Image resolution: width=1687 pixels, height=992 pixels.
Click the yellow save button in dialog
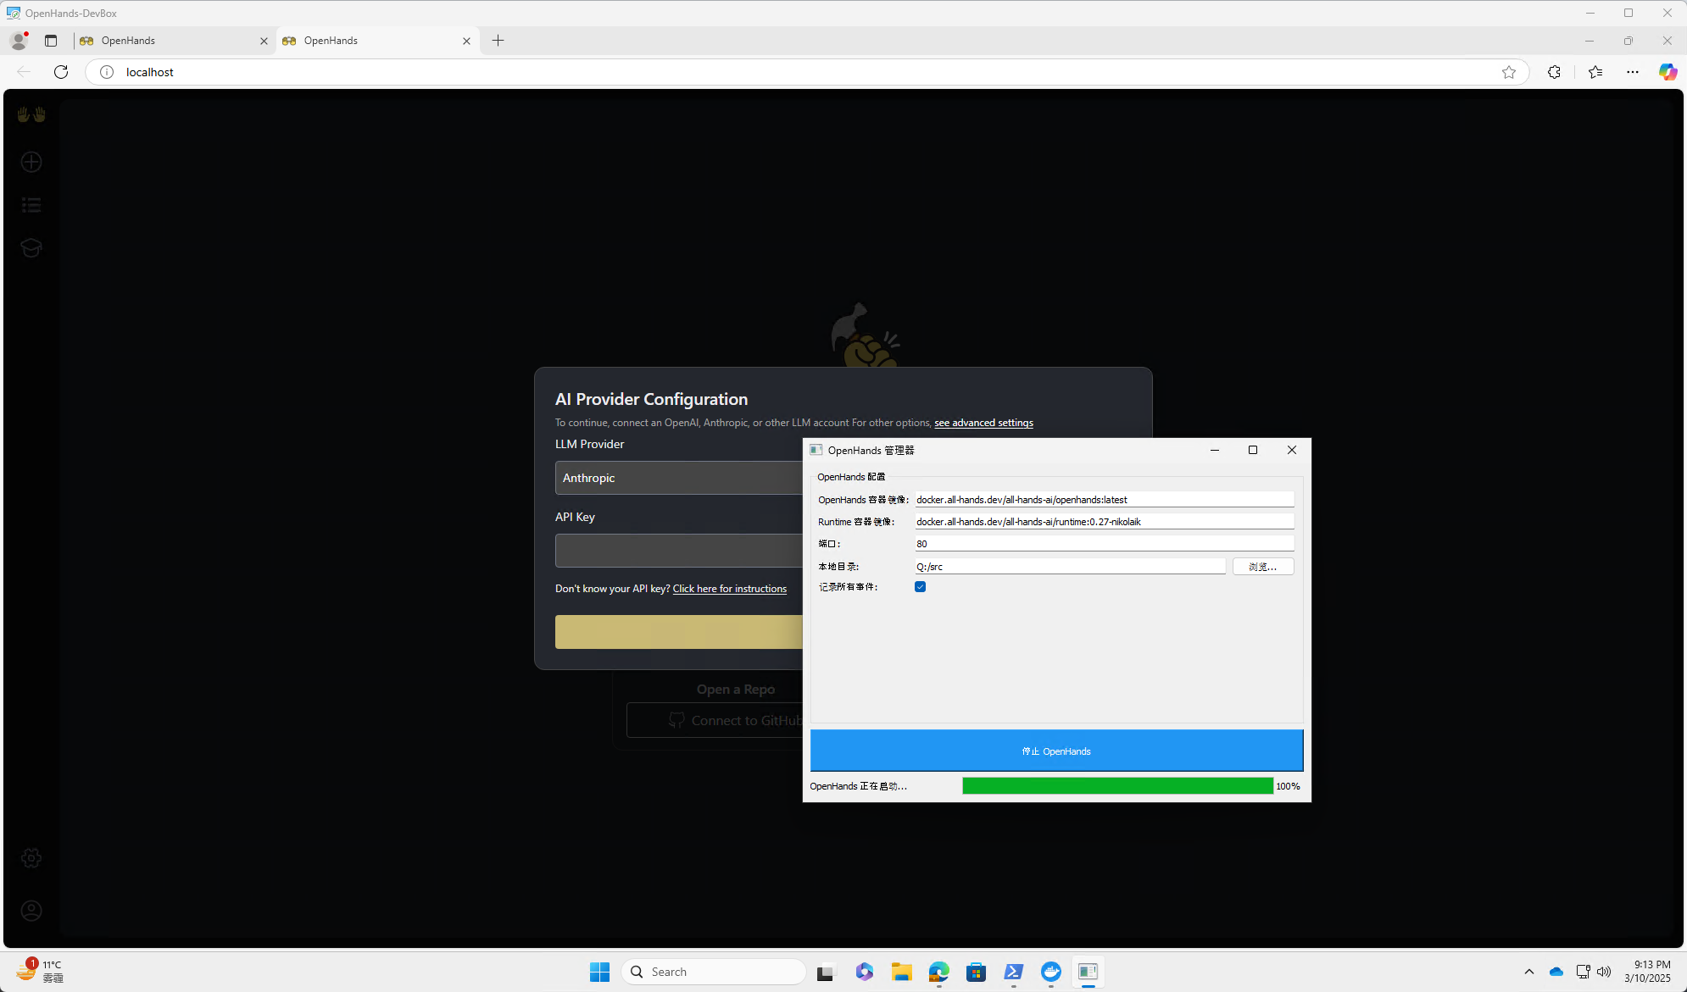click(x=678, y=632)
